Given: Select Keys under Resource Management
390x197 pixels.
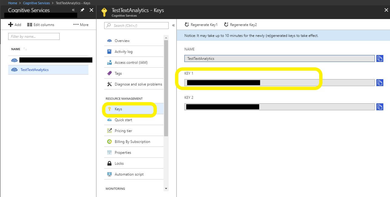Looking at the screenshot, I should [134, 109].
